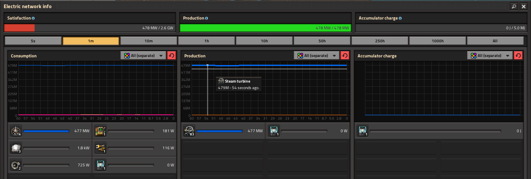Click the accumulator icon in Accumulator charge list
Image resolution: width=531 pixels, height=179 pixels.
[x=363, y=131]
